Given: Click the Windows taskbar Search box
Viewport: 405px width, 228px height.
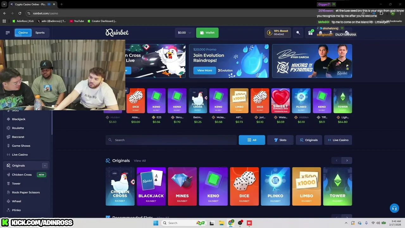Looking at the screenshot, I should [x=184, y=223].
